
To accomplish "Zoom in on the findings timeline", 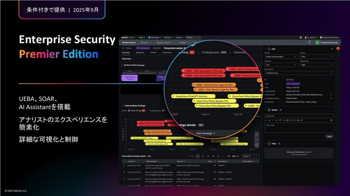I will (x=257, y=134).
